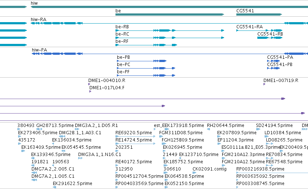The width and height of the screenshot is (308, 189).
Task: Click EST 306610
Action: 165,173
